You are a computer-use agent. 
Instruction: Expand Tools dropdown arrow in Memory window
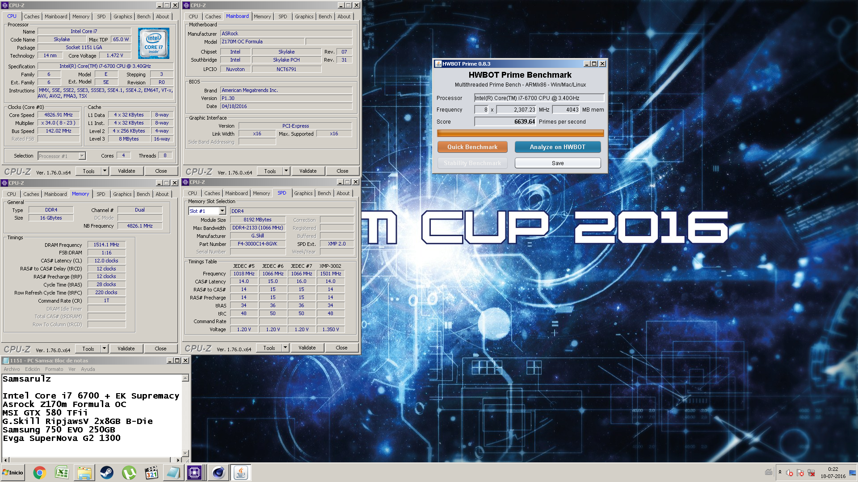(x=104, y=349)
